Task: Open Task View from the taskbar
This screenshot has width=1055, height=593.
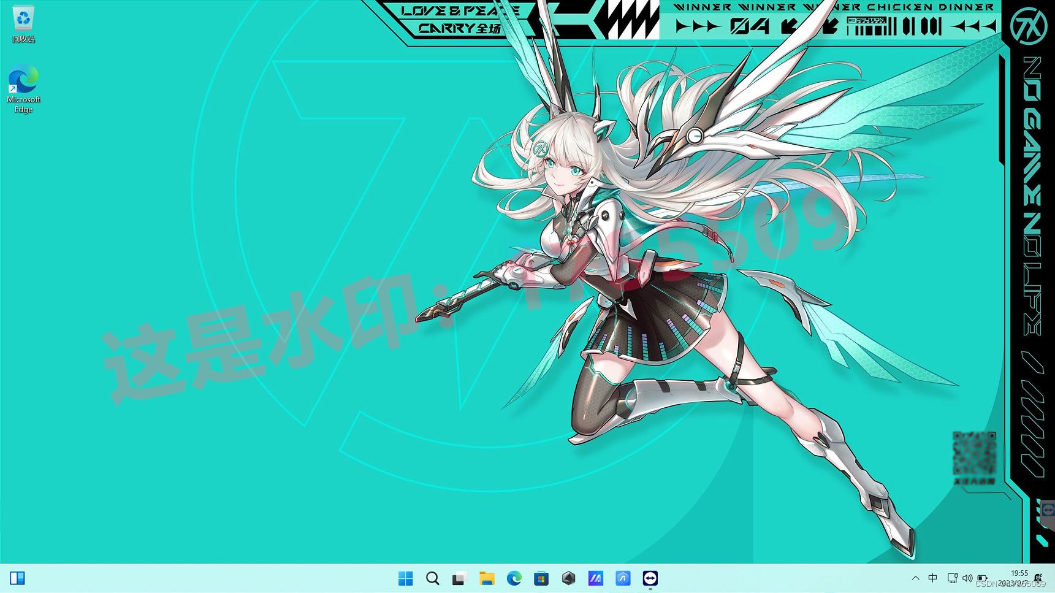Action: coord(459,578)
